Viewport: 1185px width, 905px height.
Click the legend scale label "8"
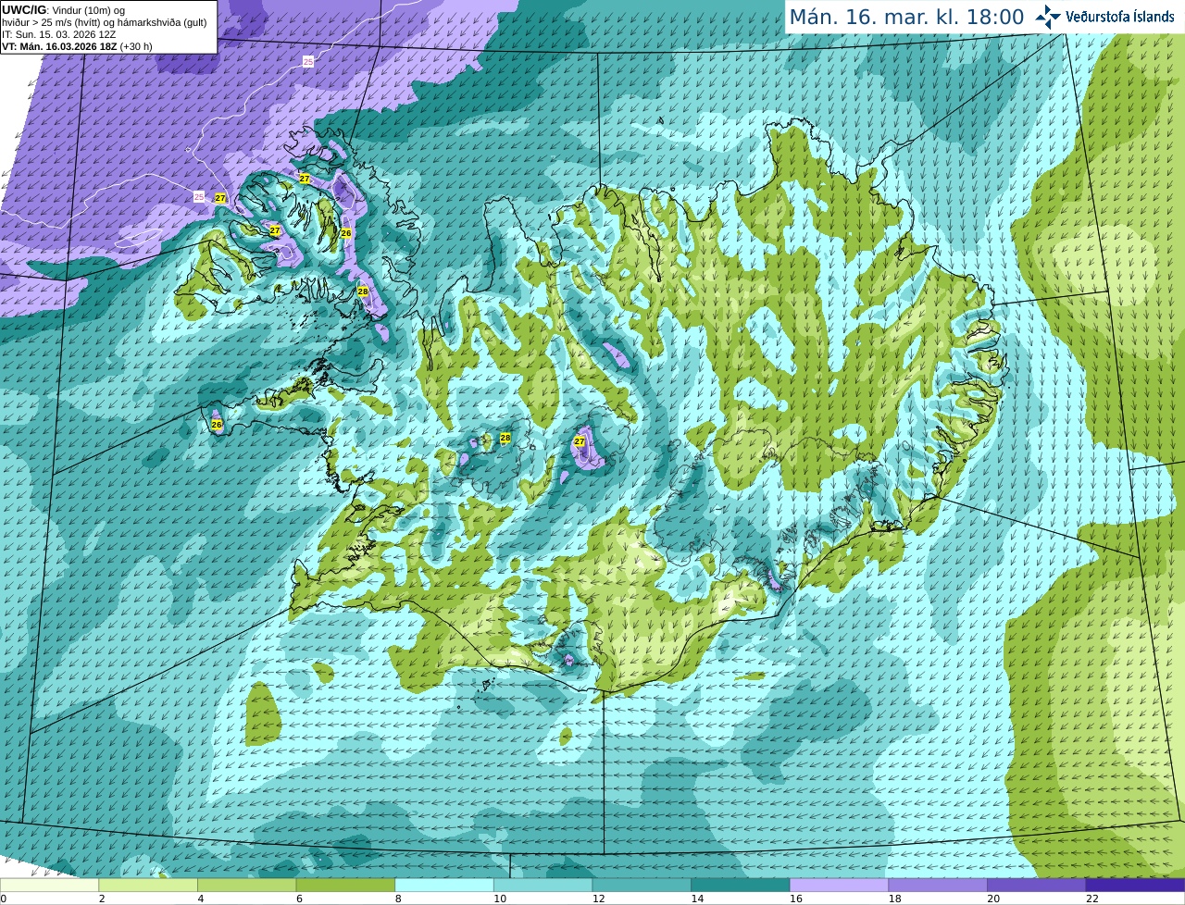(x=398, y=899)
